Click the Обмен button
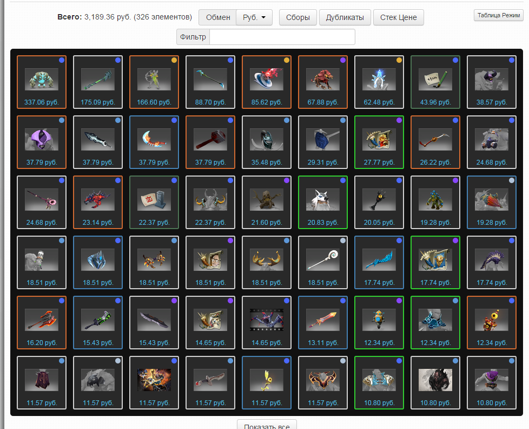The height and width of the screenshot is (429, 529). coord(217,17)
